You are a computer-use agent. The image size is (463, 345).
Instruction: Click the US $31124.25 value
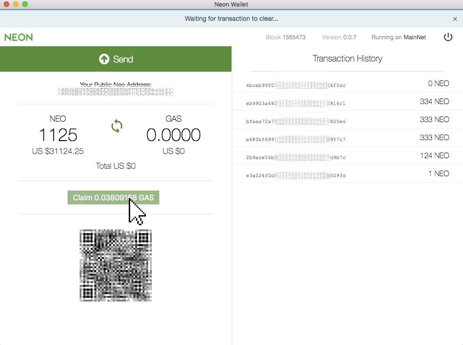tap(58, 151)
